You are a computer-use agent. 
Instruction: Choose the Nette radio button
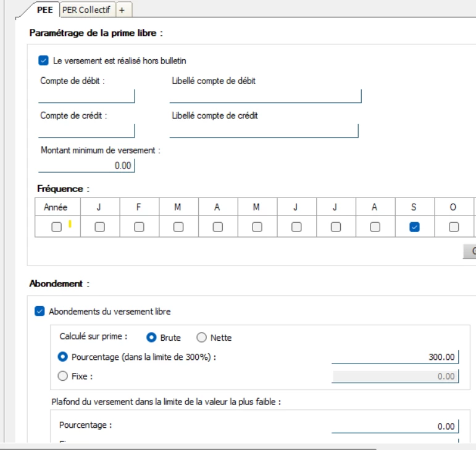tap(201, 338)
